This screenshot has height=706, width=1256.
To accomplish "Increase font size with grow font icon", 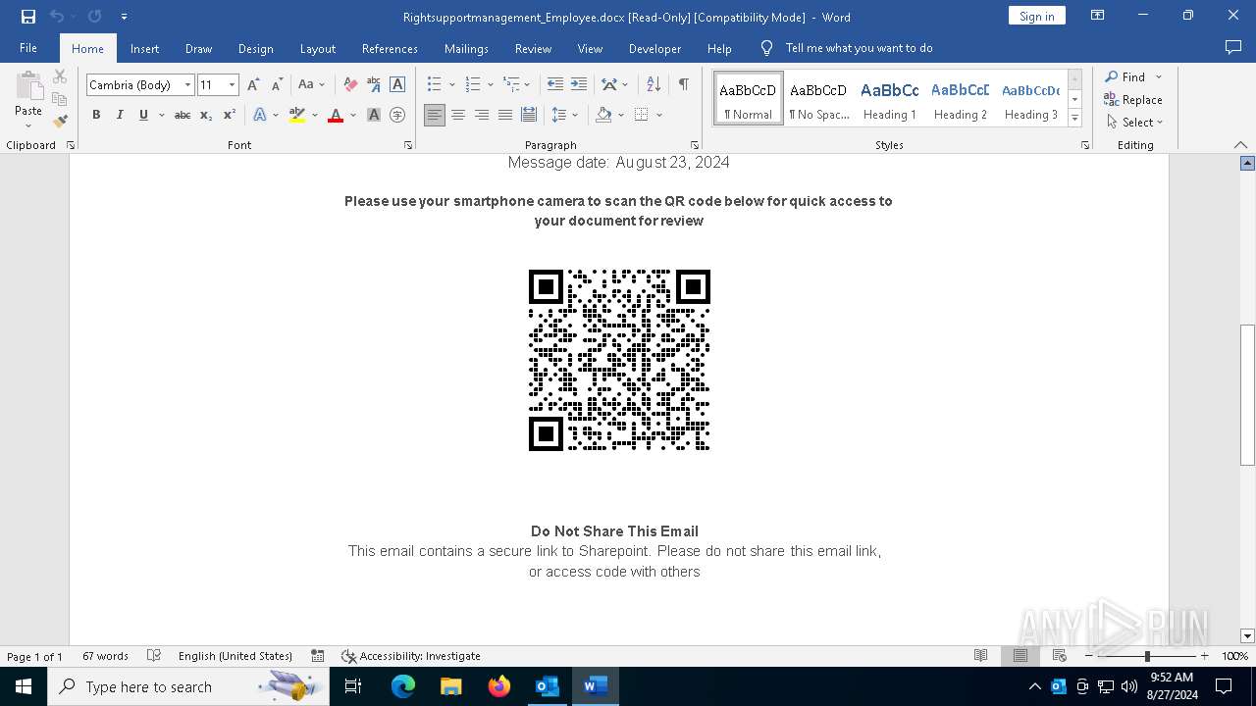I will (253, 85).
